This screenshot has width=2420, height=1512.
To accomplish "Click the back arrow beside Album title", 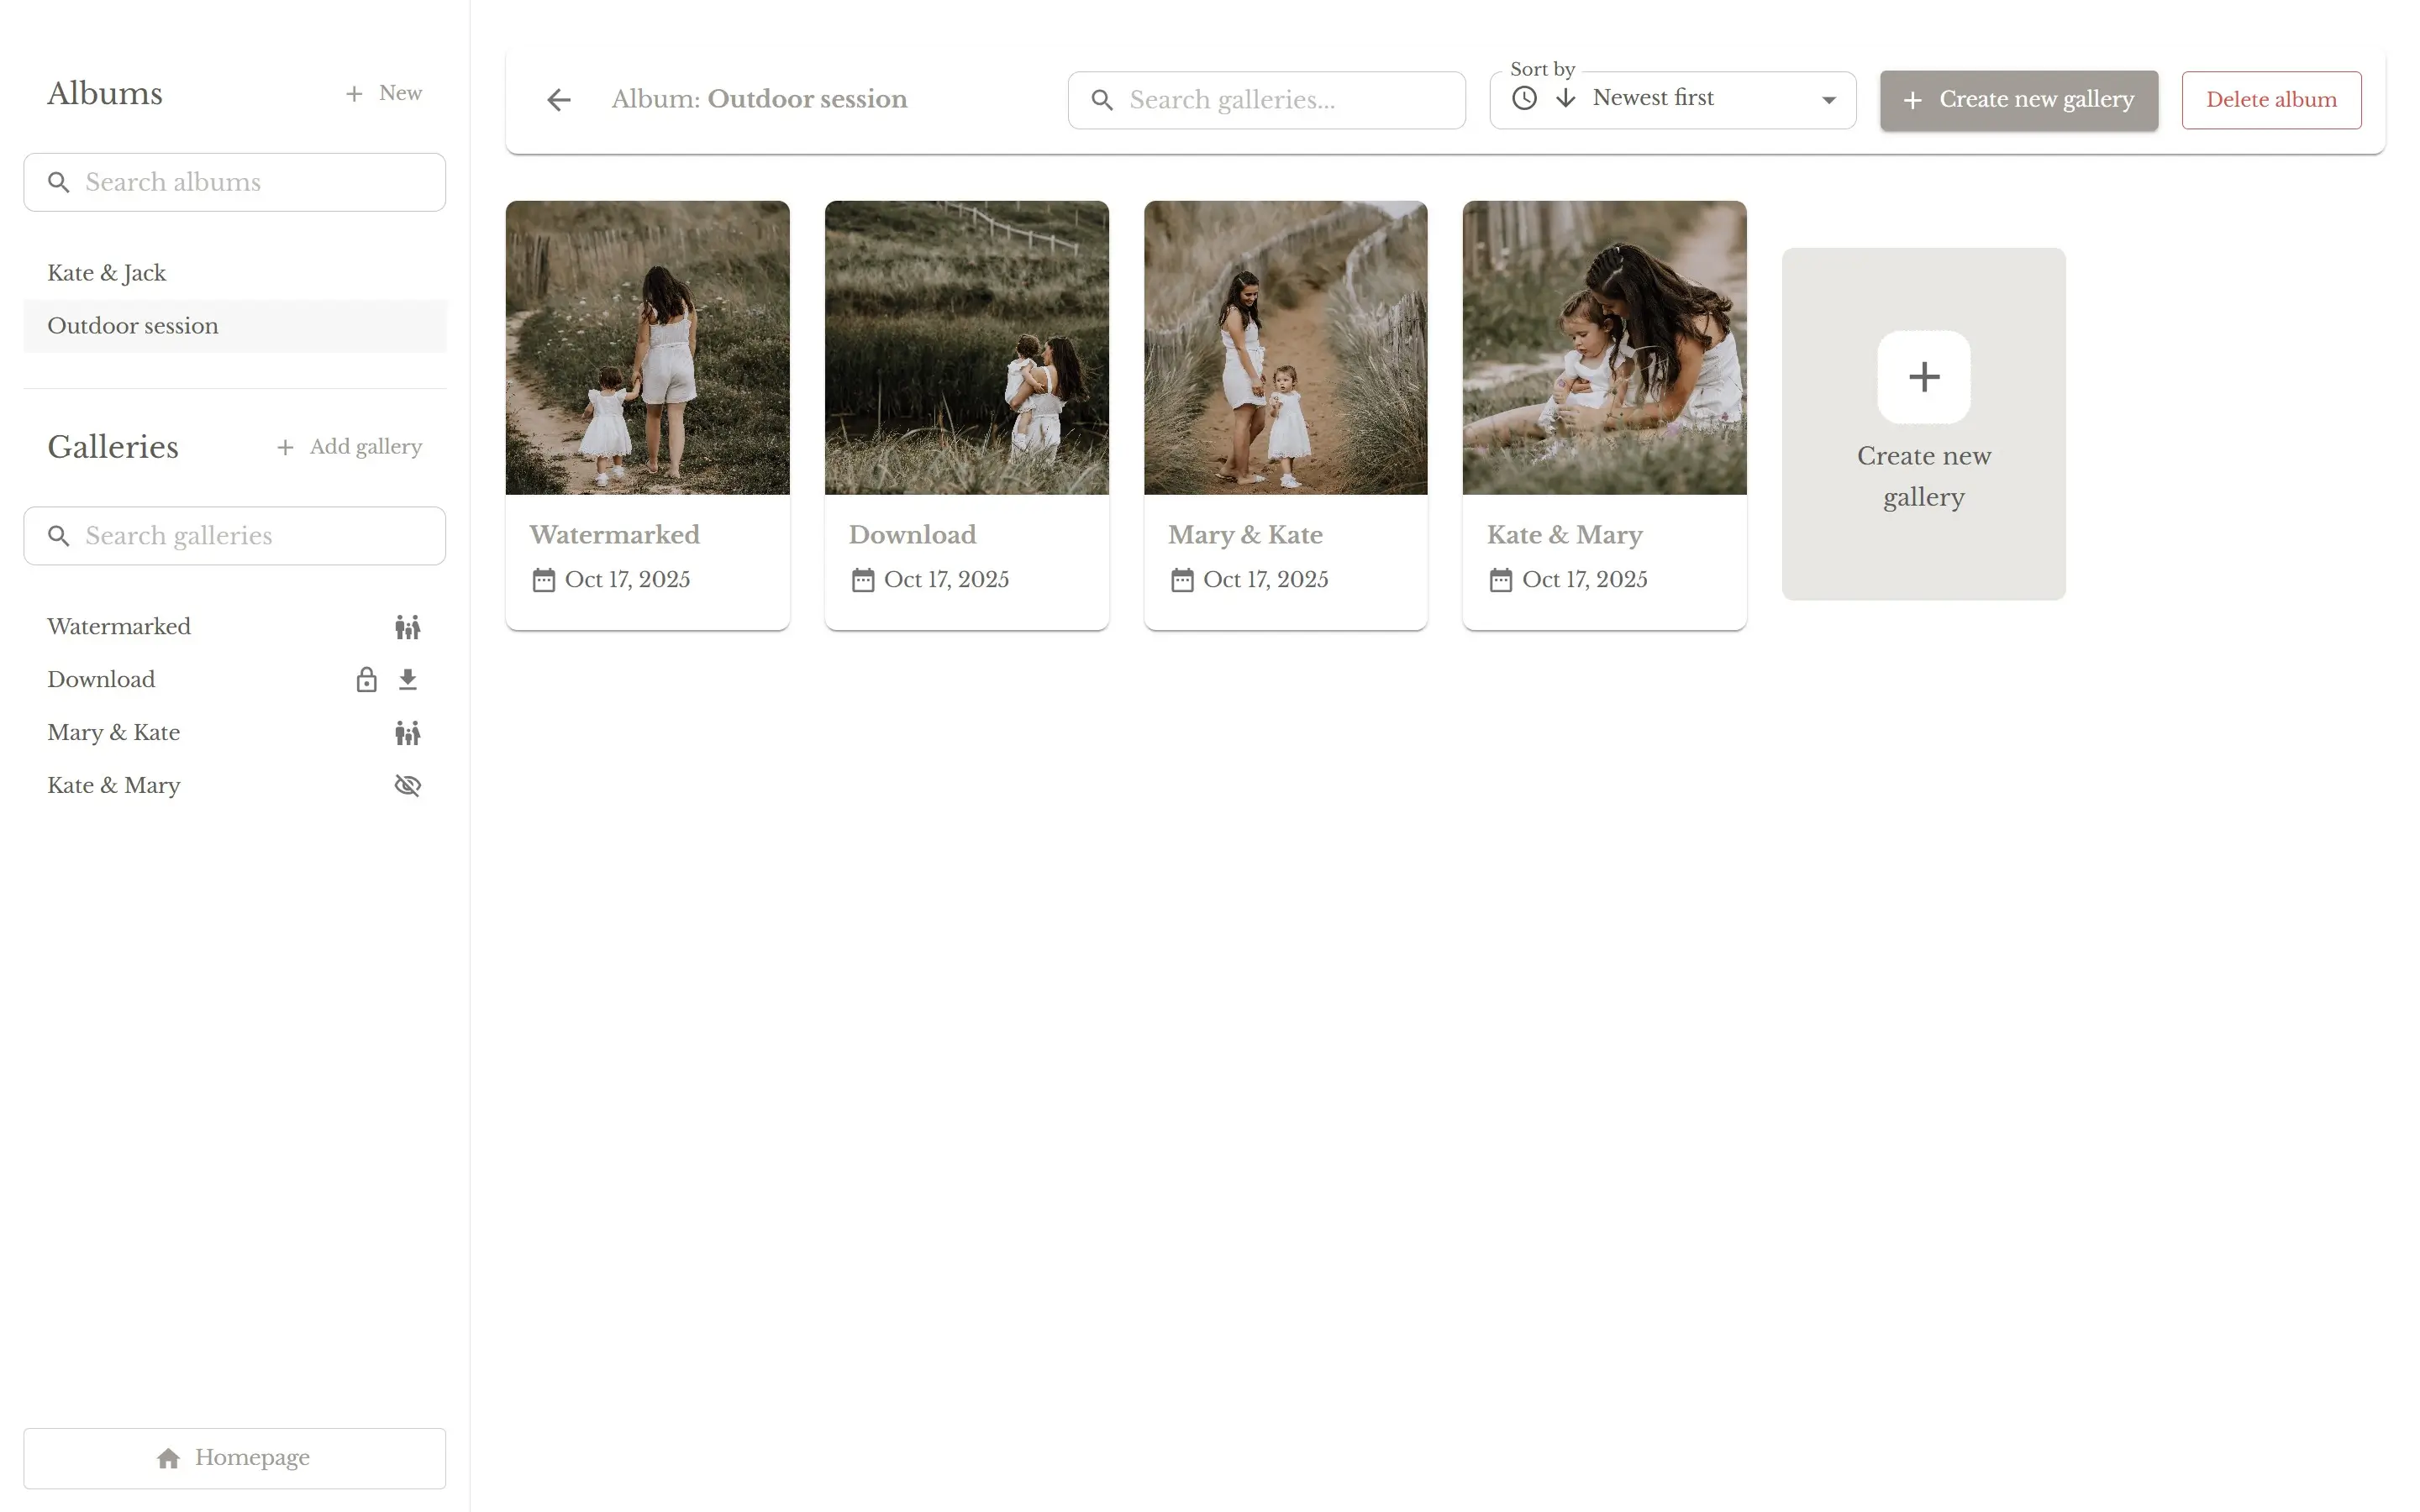I will (559, 100).
